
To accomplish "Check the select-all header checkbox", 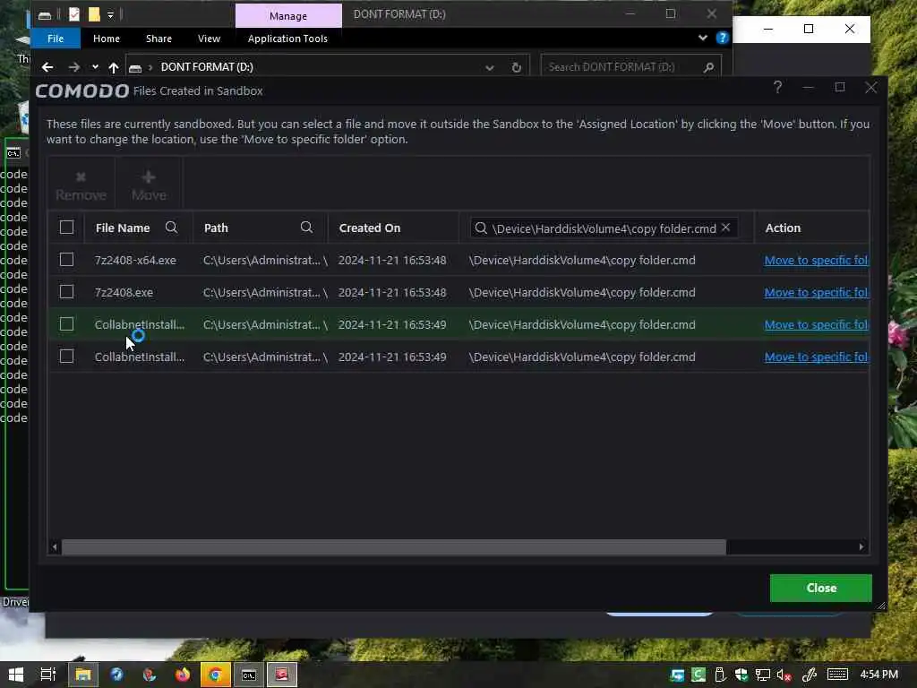I will 66,227.
